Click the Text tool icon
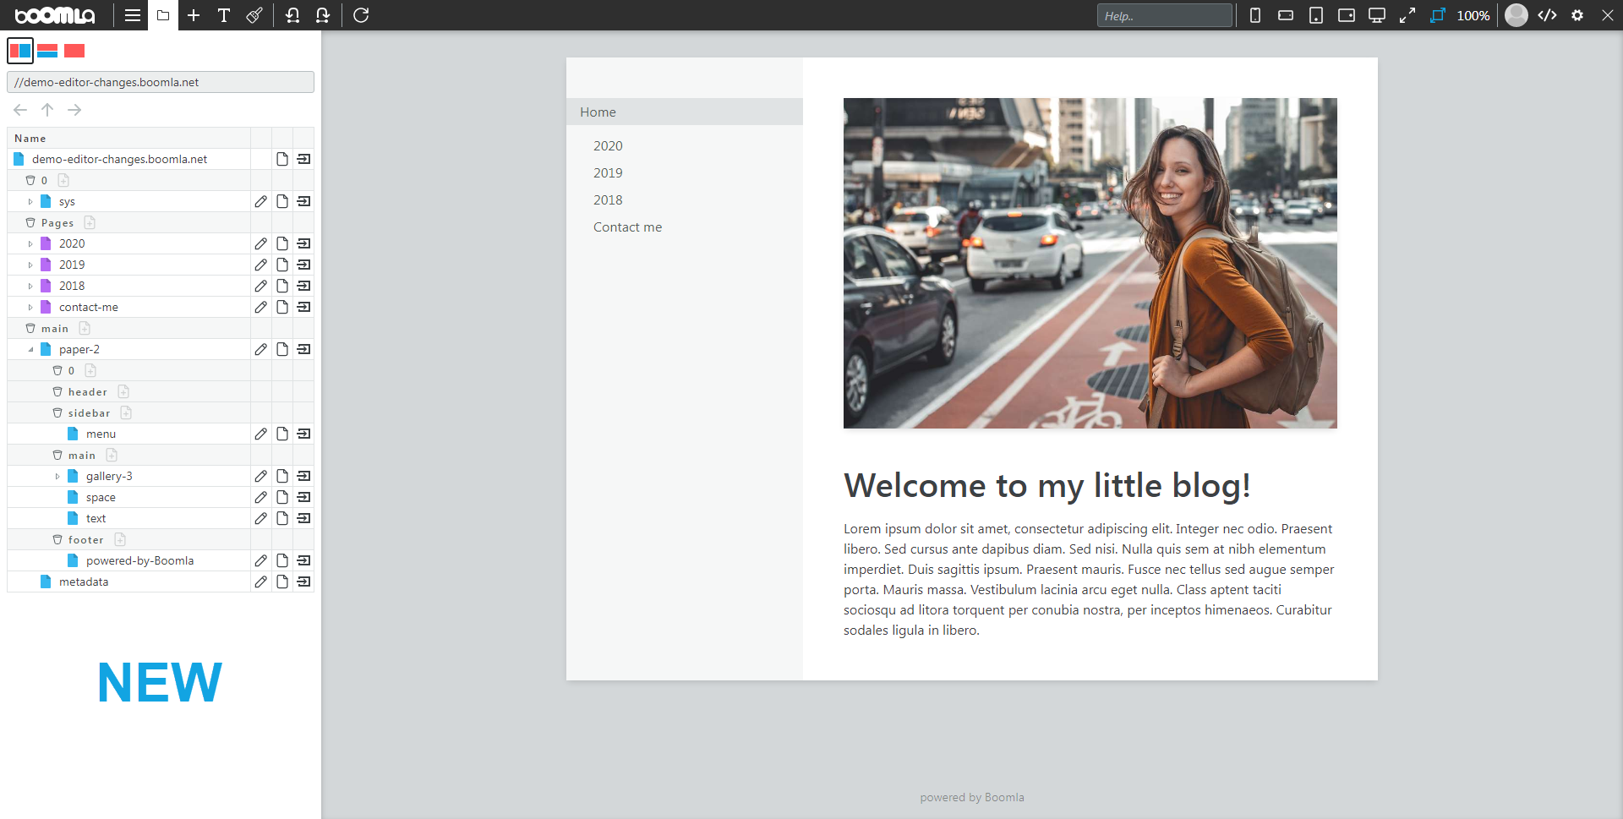 point(224,15)
